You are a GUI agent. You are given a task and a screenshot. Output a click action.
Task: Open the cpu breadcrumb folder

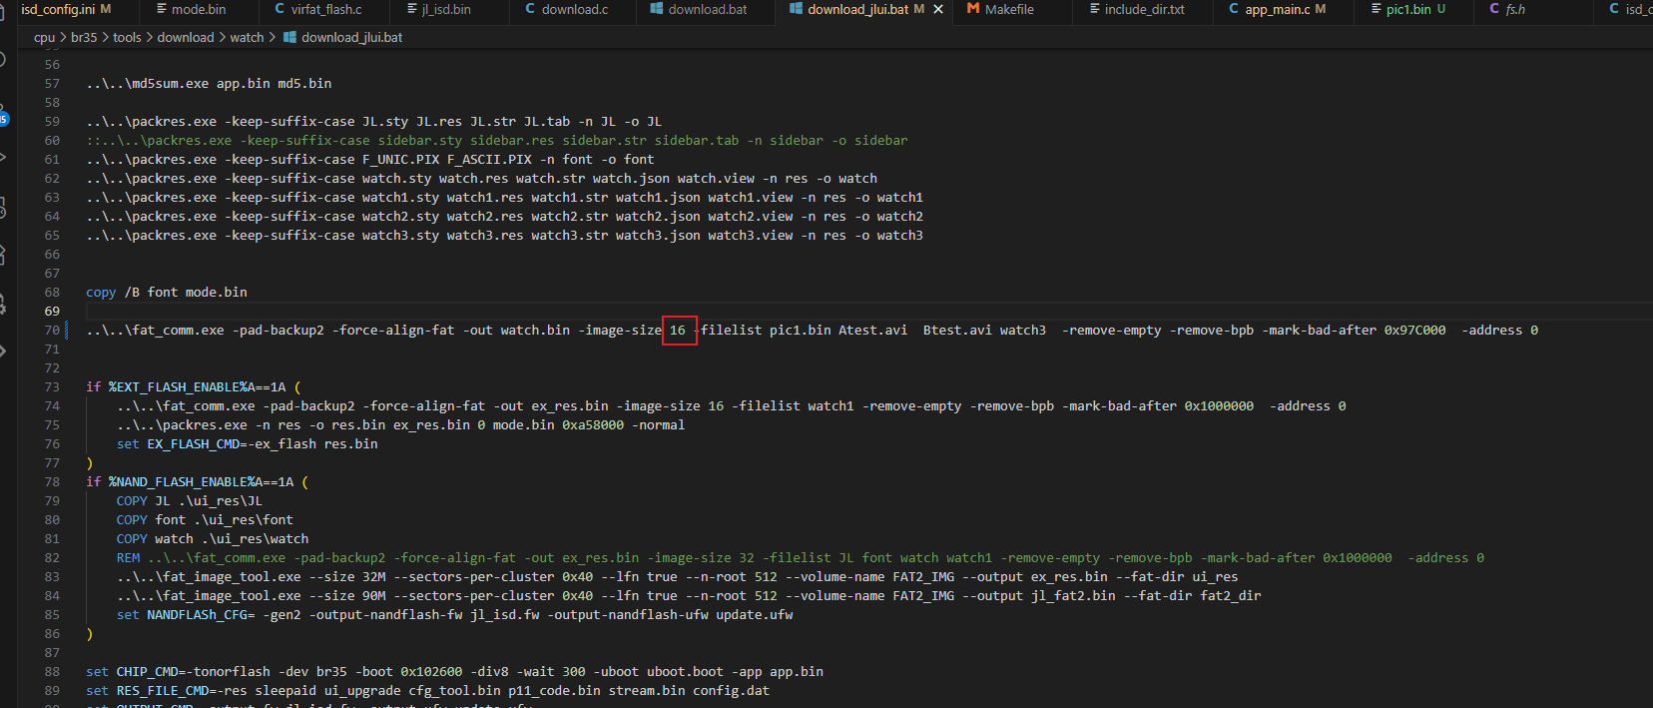pyautogui.click(x=45, y=37)
